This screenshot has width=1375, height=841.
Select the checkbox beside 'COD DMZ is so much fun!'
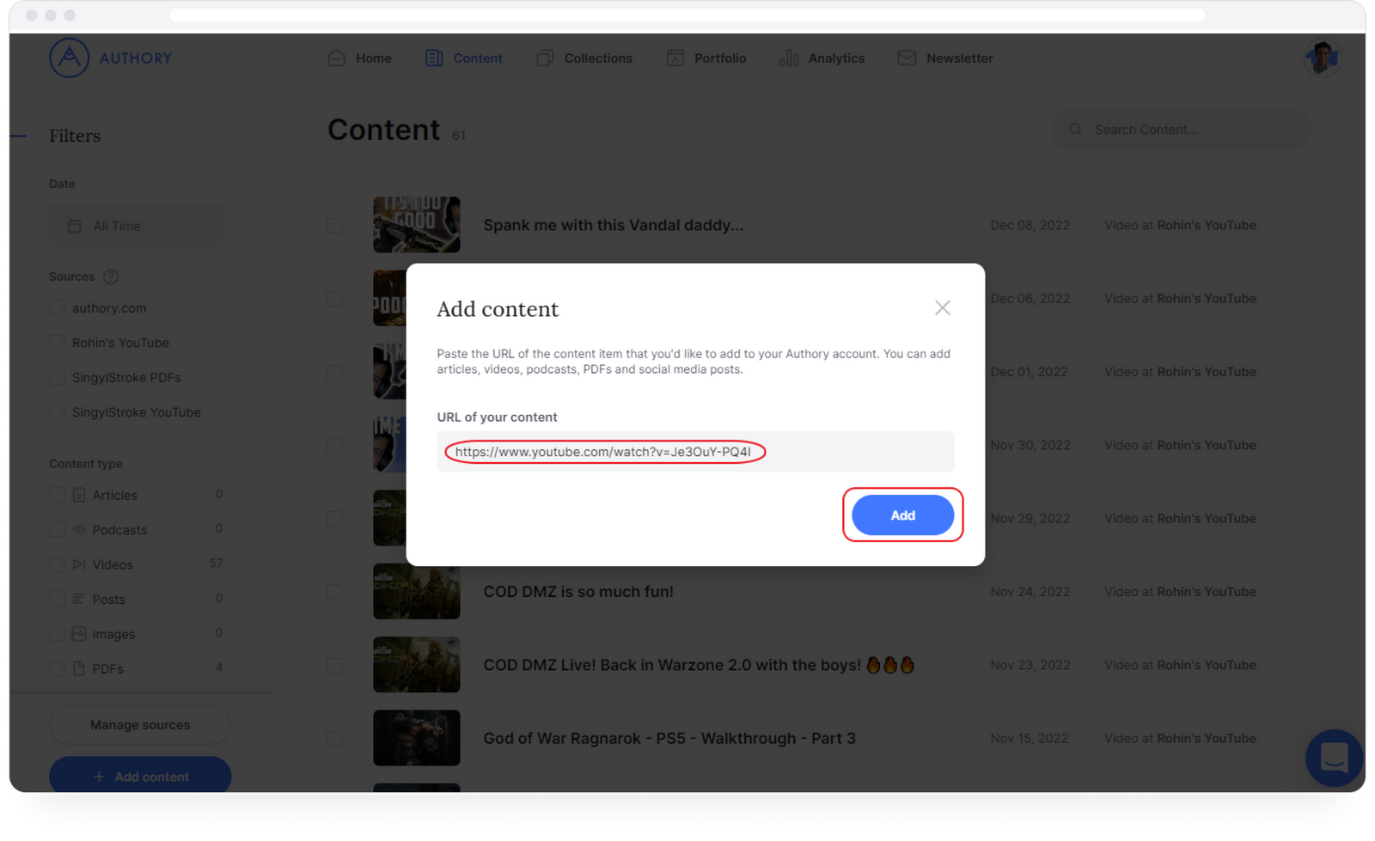point(334,592)
